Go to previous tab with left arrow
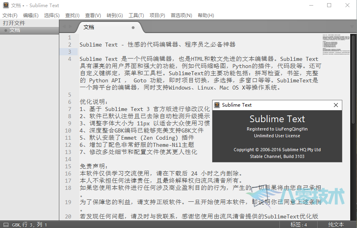This screenshot has width=357, height=228. click(64, 26)
